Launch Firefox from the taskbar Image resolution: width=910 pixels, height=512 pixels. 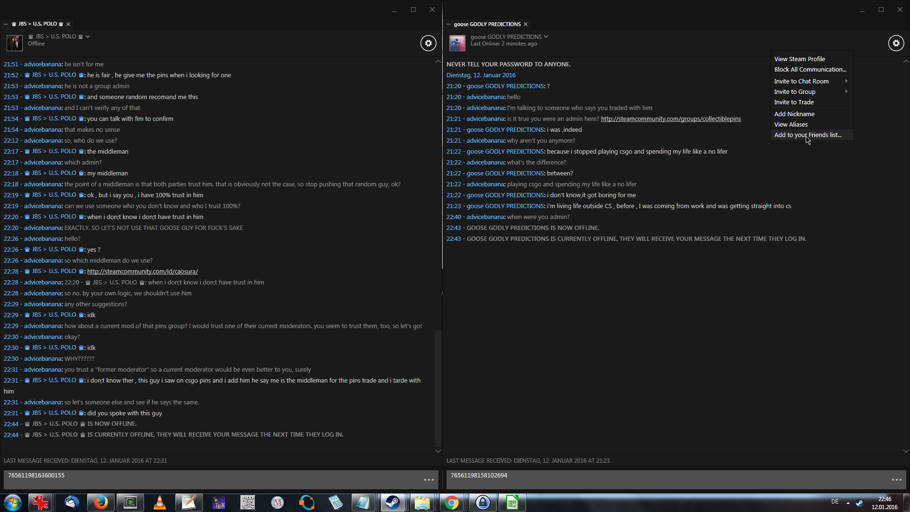click(x=100, y=503)
